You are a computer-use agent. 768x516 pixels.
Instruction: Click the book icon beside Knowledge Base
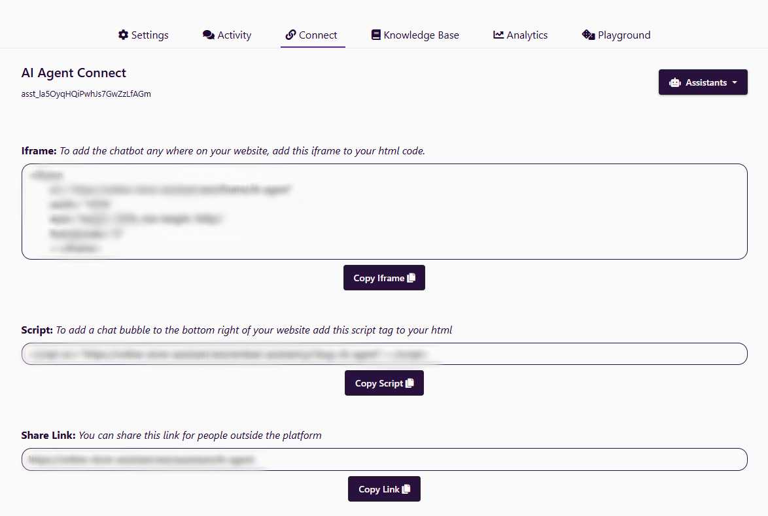coord(375,35)
